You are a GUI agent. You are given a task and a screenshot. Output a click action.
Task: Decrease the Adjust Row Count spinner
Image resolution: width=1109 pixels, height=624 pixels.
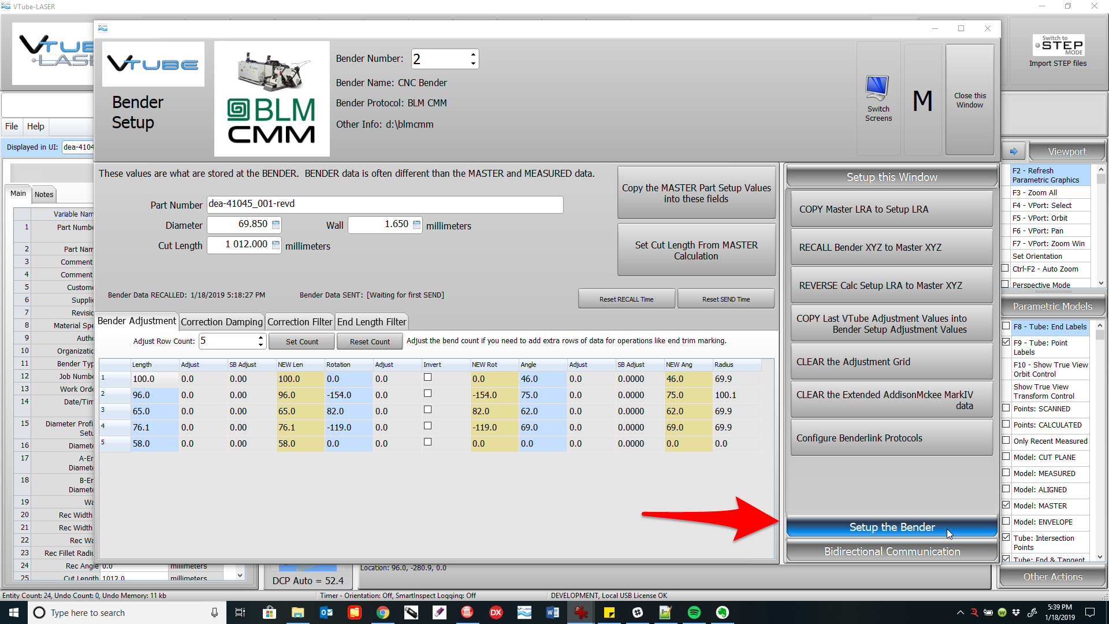pyautogui.click(x=260, y=345)
